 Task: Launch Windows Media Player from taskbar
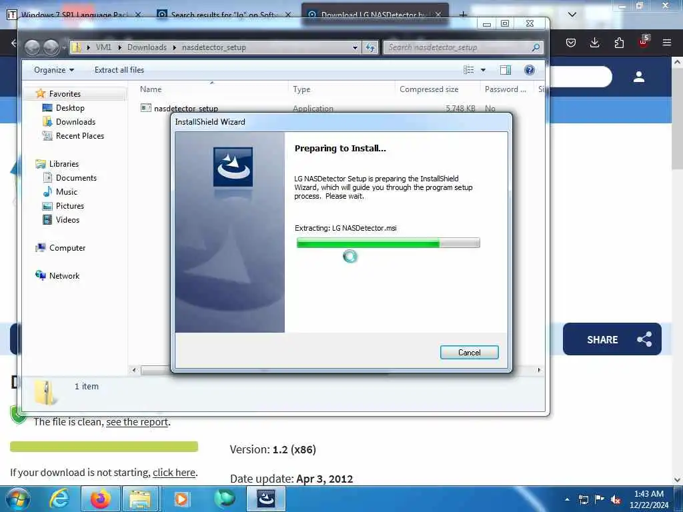click(181, 499)
